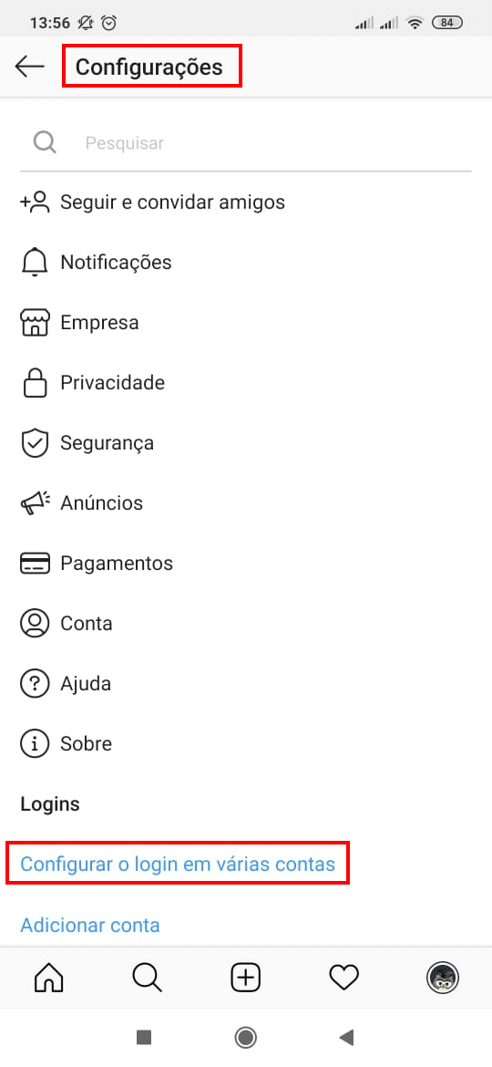Tap the Privacidade padlock icon
Image resolution: width=492 pixels, height=1067 pixels.
point(35,382)
